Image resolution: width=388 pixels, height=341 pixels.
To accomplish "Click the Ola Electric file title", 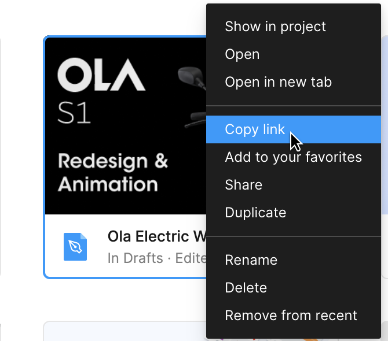I will pos(157,236).
